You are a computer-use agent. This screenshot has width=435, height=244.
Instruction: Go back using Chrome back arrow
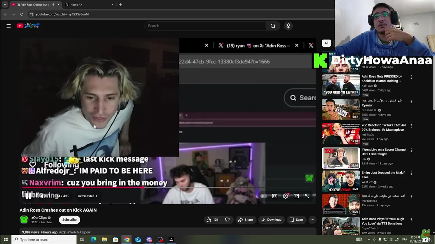coord(5,14)
